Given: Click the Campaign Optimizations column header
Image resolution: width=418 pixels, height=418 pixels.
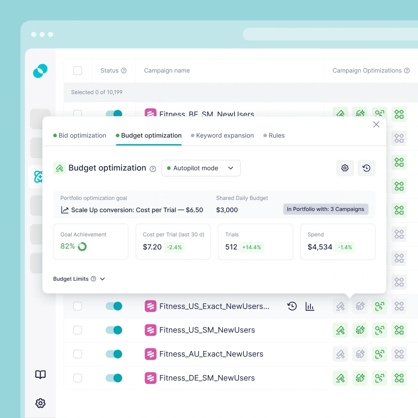Looking at the screenshot, I should 367,70.
